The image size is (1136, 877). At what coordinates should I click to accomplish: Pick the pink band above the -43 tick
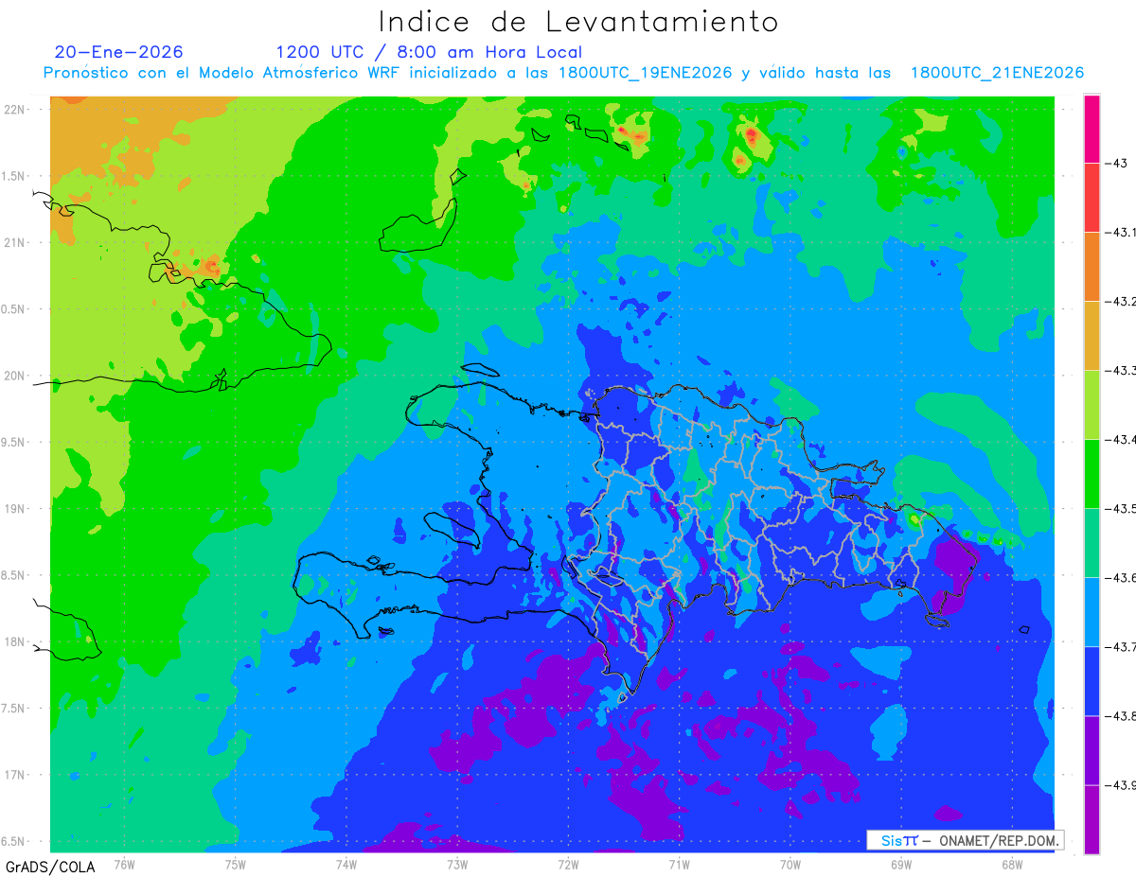coord(1092,129)
